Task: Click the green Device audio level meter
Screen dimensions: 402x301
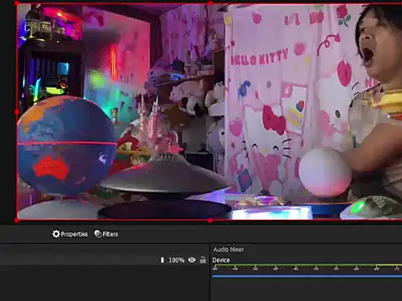Action: coord(307,265)
